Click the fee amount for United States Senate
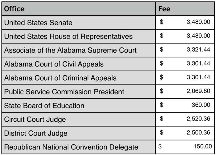The width and height of the screenshot is (216, 155). tap(198, 22)
